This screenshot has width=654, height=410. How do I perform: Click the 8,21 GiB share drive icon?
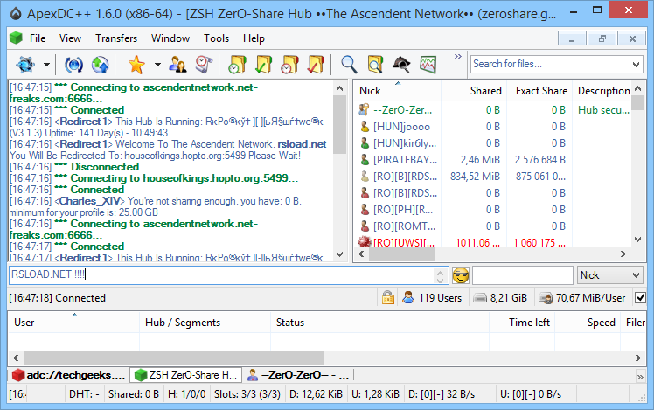(480, 298)
